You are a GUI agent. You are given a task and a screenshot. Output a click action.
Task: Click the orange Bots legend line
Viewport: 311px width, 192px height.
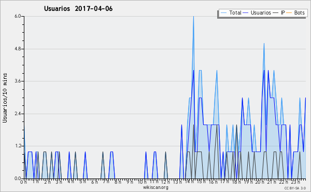(289, 13)
